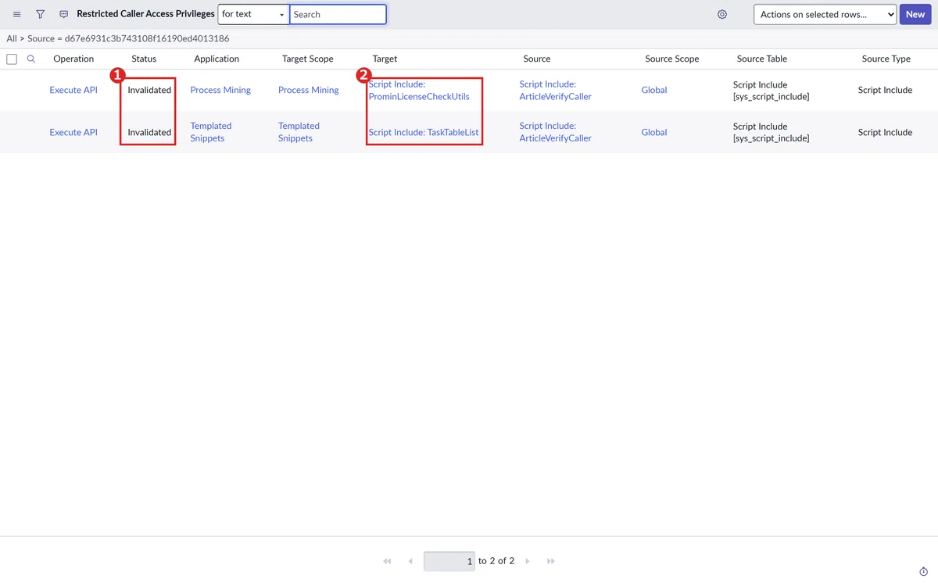Open the list personalize gear icon
The height and width of the screenshot is (586, 938).
pos(722,14)
